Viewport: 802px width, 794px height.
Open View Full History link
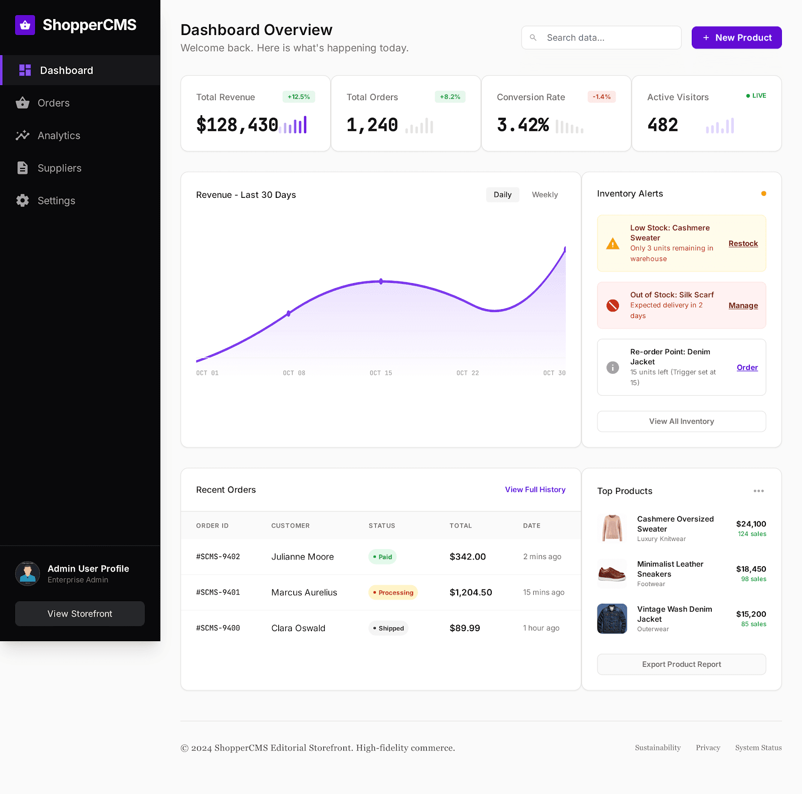[535, 489]
